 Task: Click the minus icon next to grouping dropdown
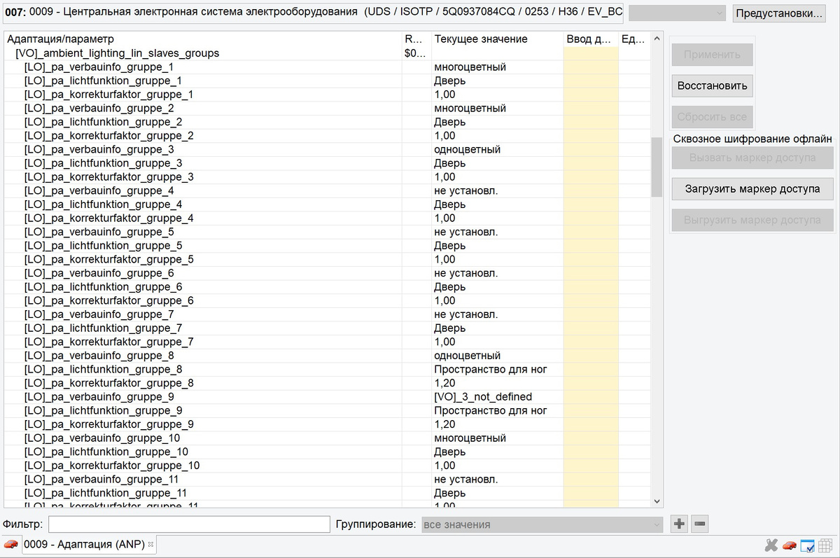point(700,524)
